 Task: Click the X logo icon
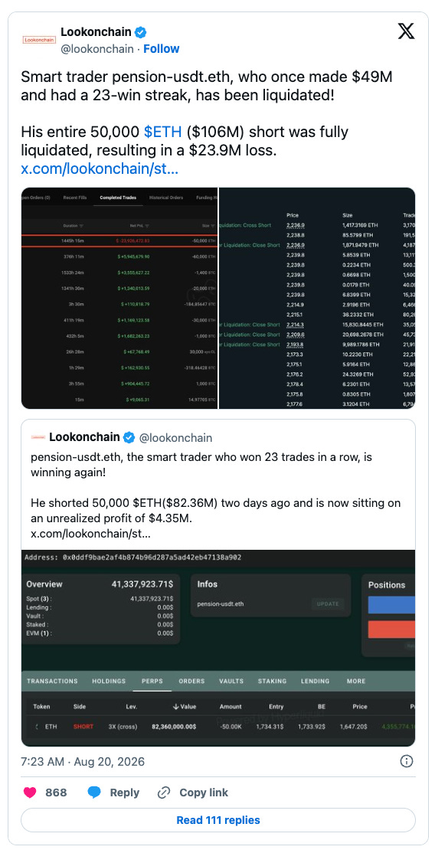[x=406, y=33]
